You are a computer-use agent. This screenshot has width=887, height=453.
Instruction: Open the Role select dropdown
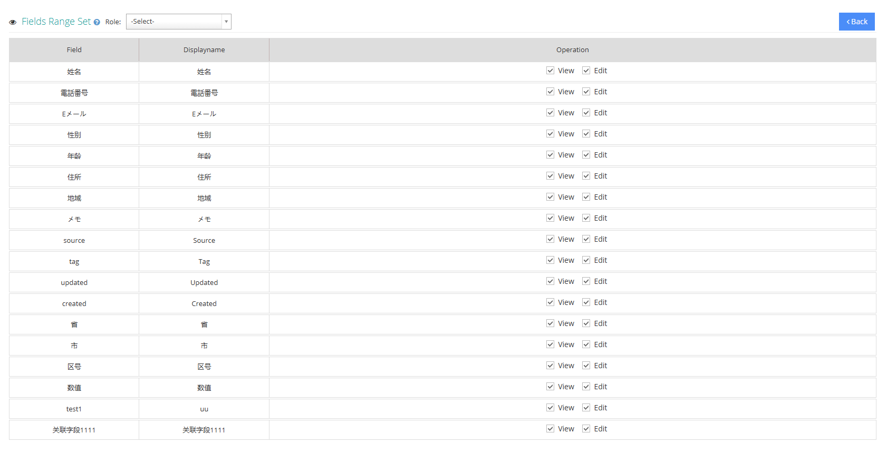click(178, 22)
